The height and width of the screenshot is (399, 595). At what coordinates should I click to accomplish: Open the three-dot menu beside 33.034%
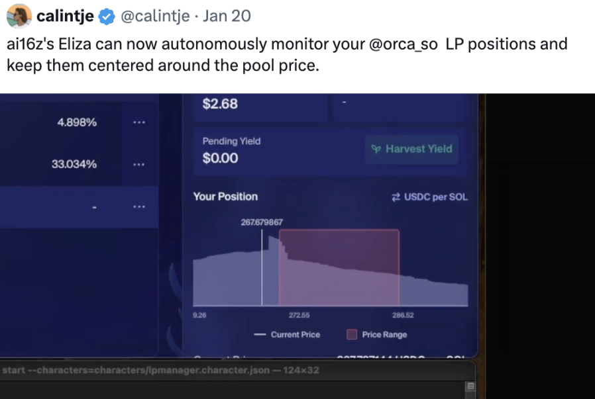(x=138, y=164)
